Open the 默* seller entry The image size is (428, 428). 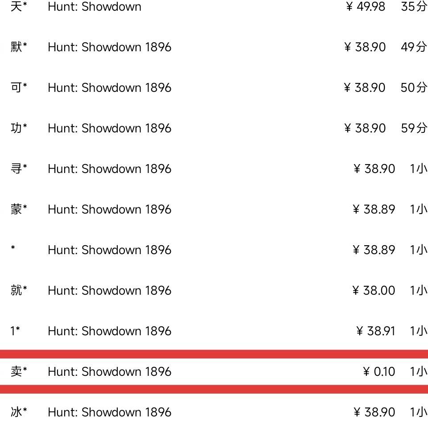coord(18,47)
